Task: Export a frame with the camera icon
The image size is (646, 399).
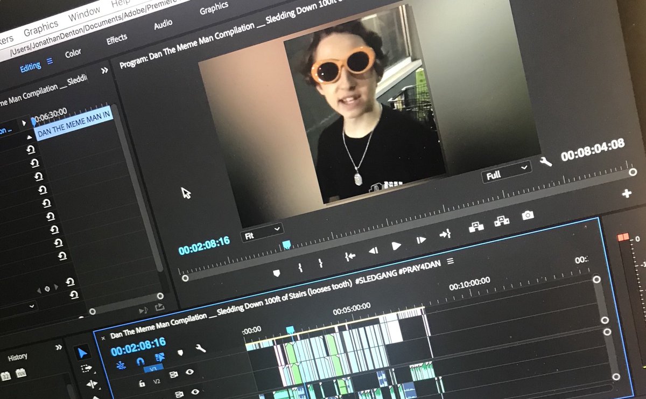Action: coord(528,215)
